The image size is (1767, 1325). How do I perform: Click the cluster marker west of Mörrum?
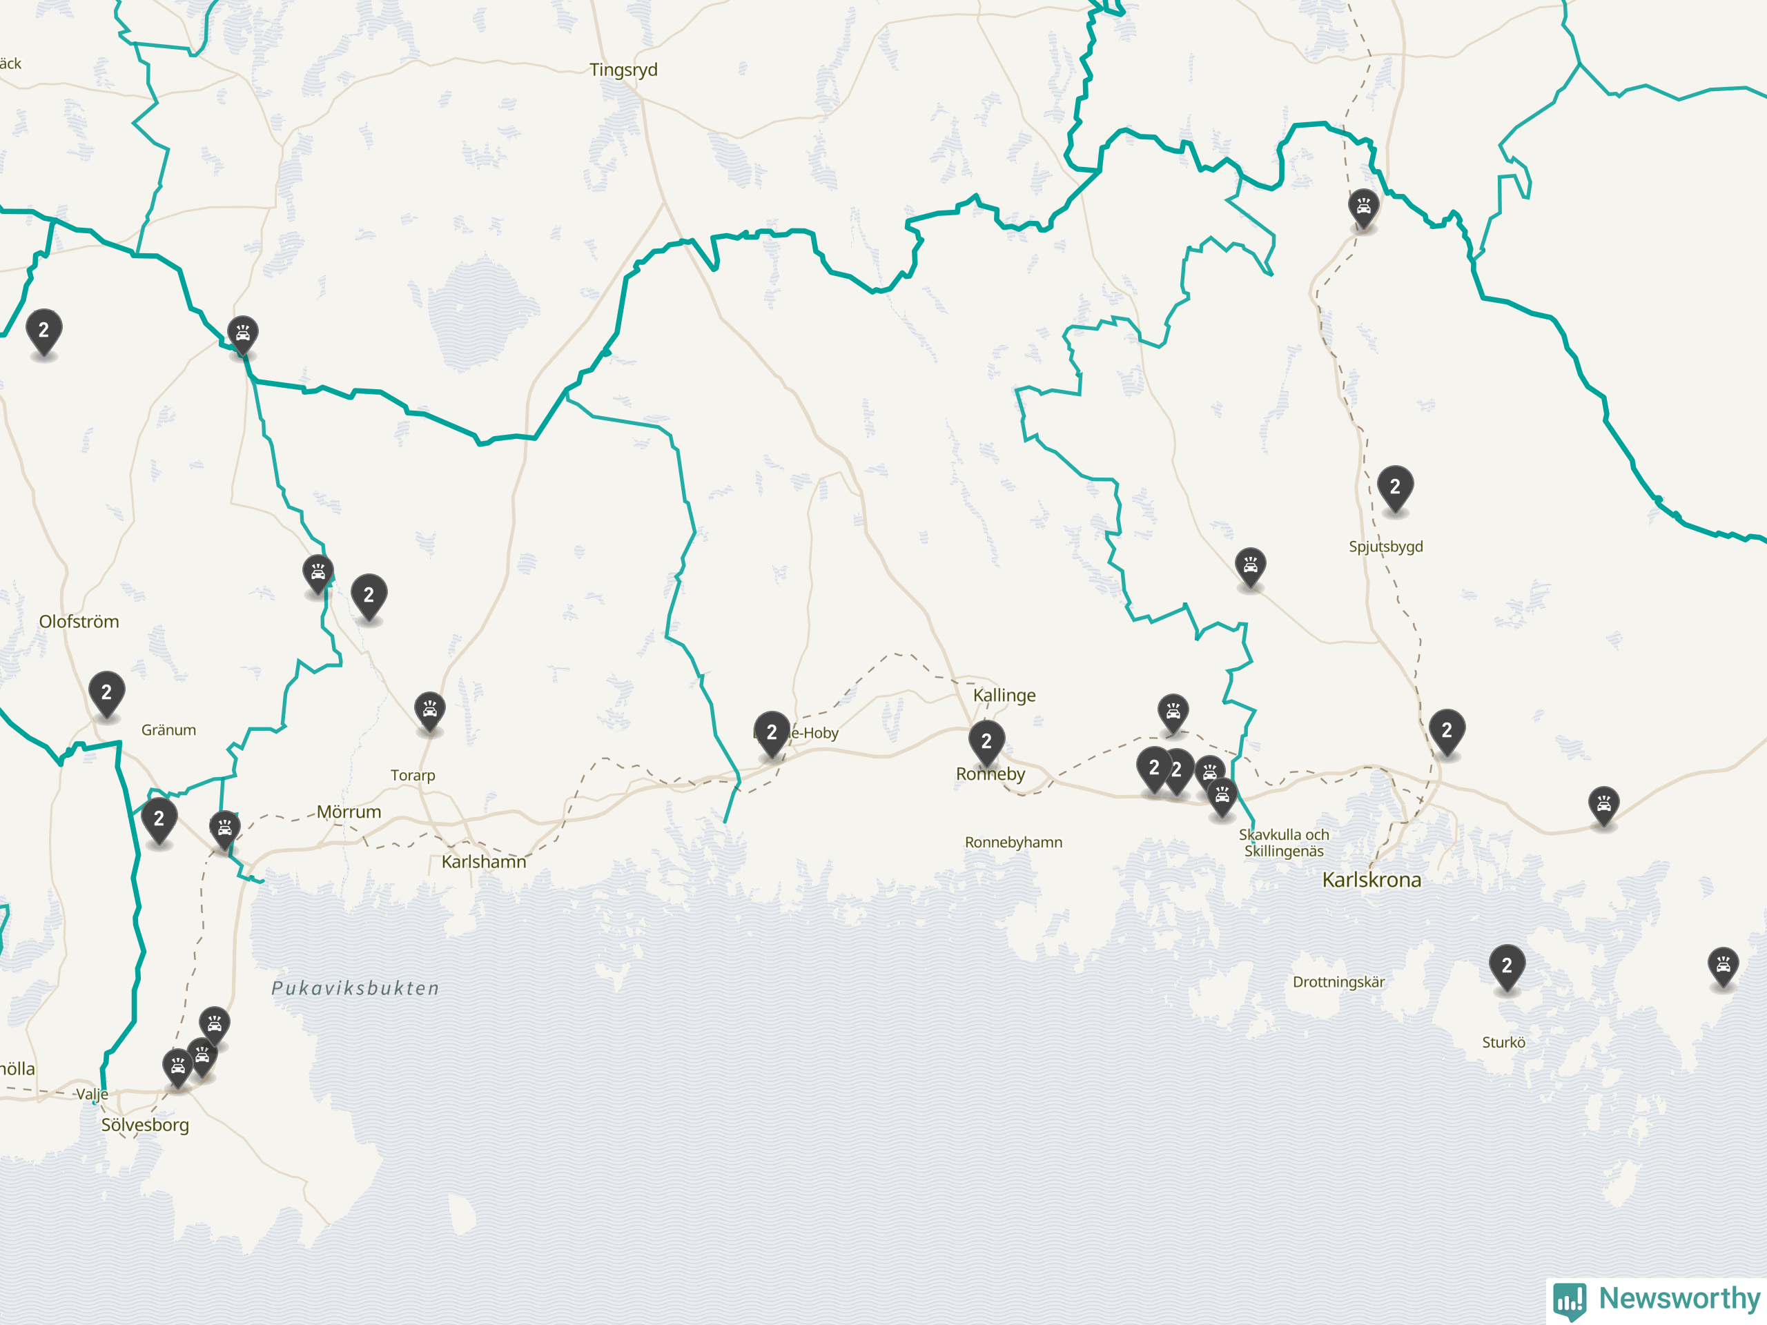point(159,819)
